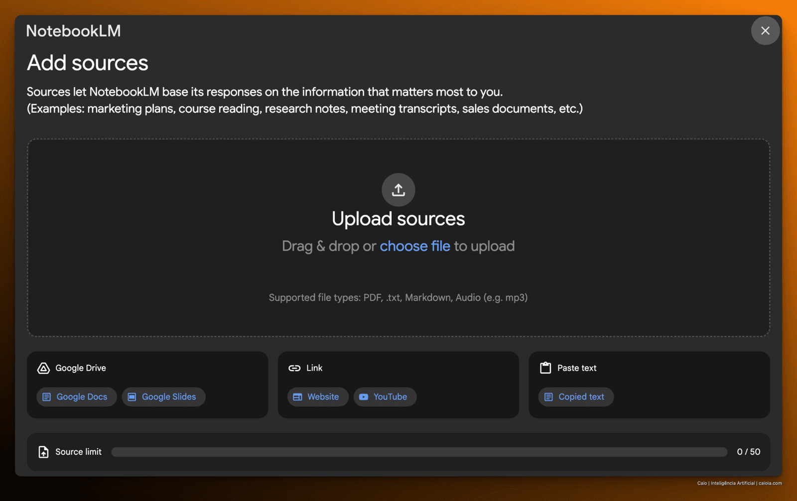Click the YouTube play icon
The height and width of the screenshot is (501, 797).
click(x=364, y=397)
